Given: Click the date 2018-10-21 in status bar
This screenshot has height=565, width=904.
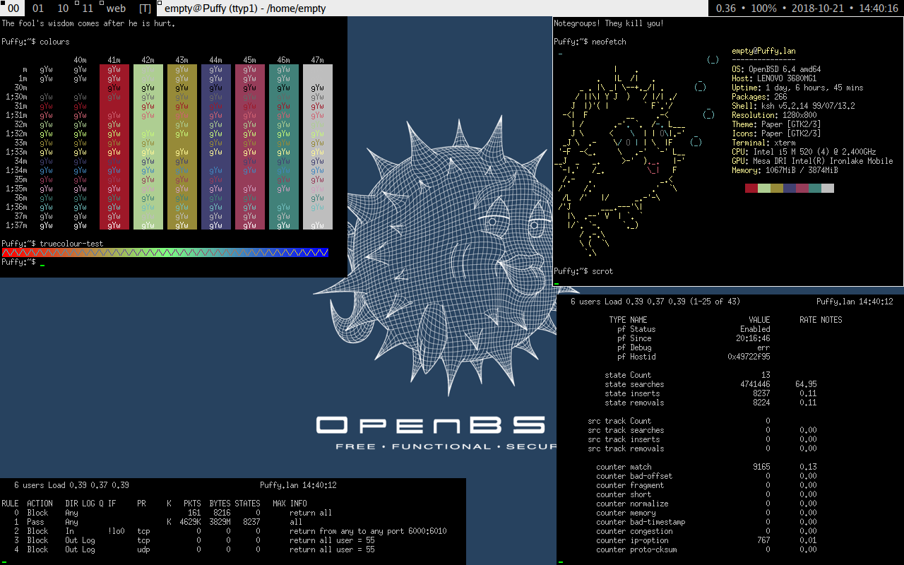Looking at the screenshot, I should [819, 8].
